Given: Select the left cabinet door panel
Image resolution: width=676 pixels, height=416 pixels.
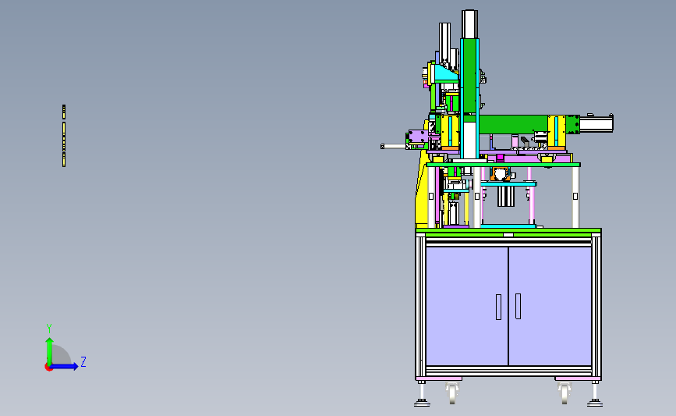Looking at the screenshot, I should pyautogui.click(x=467, y=306).
